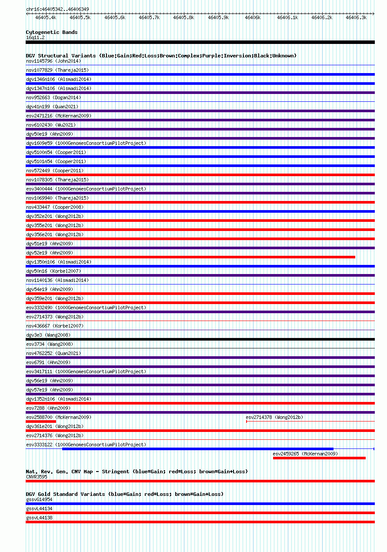Click dgv355e201 (Wong2012b) label

point(55,225)
